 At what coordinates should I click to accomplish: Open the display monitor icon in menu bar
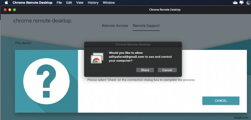coord(241,2)
